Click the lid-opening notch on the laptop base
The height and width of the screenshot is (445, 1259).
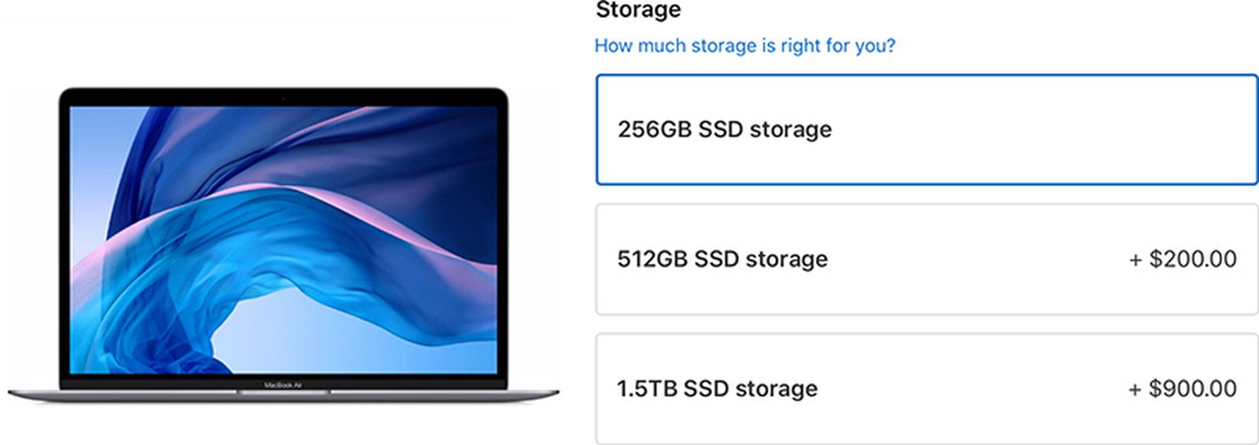point(283,392)
